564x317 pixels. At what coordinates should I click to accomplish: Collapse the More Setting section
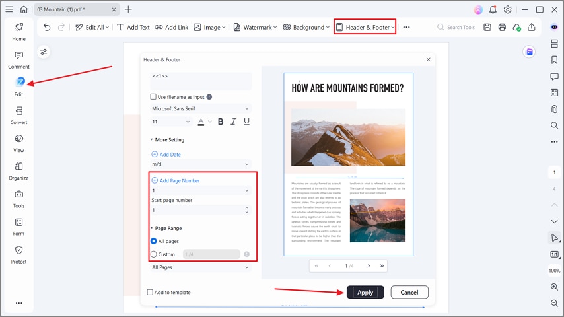(151, 139)
